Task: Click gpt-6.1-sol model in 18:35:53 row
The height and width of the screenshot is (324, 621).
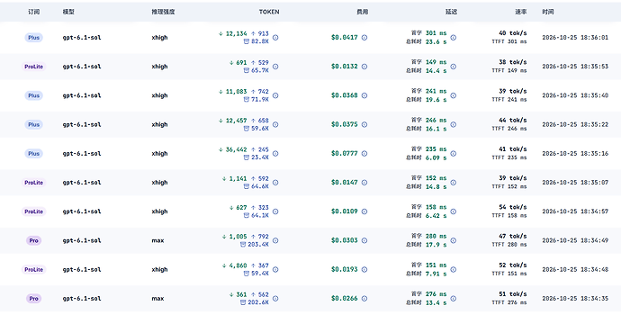Action: [x=82, y=67]
